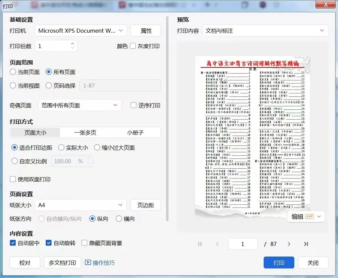Click the 页码选择 range input field

120,86
